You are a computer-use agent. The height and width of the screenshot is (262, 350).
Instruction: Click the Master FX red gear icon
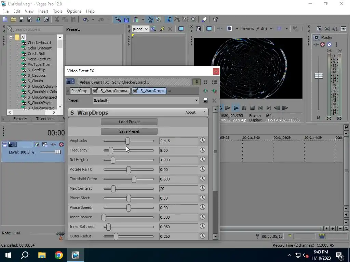322,45
